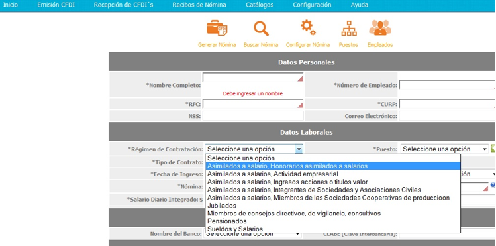Click the green add icon beside Puesto

coord(493,148)
